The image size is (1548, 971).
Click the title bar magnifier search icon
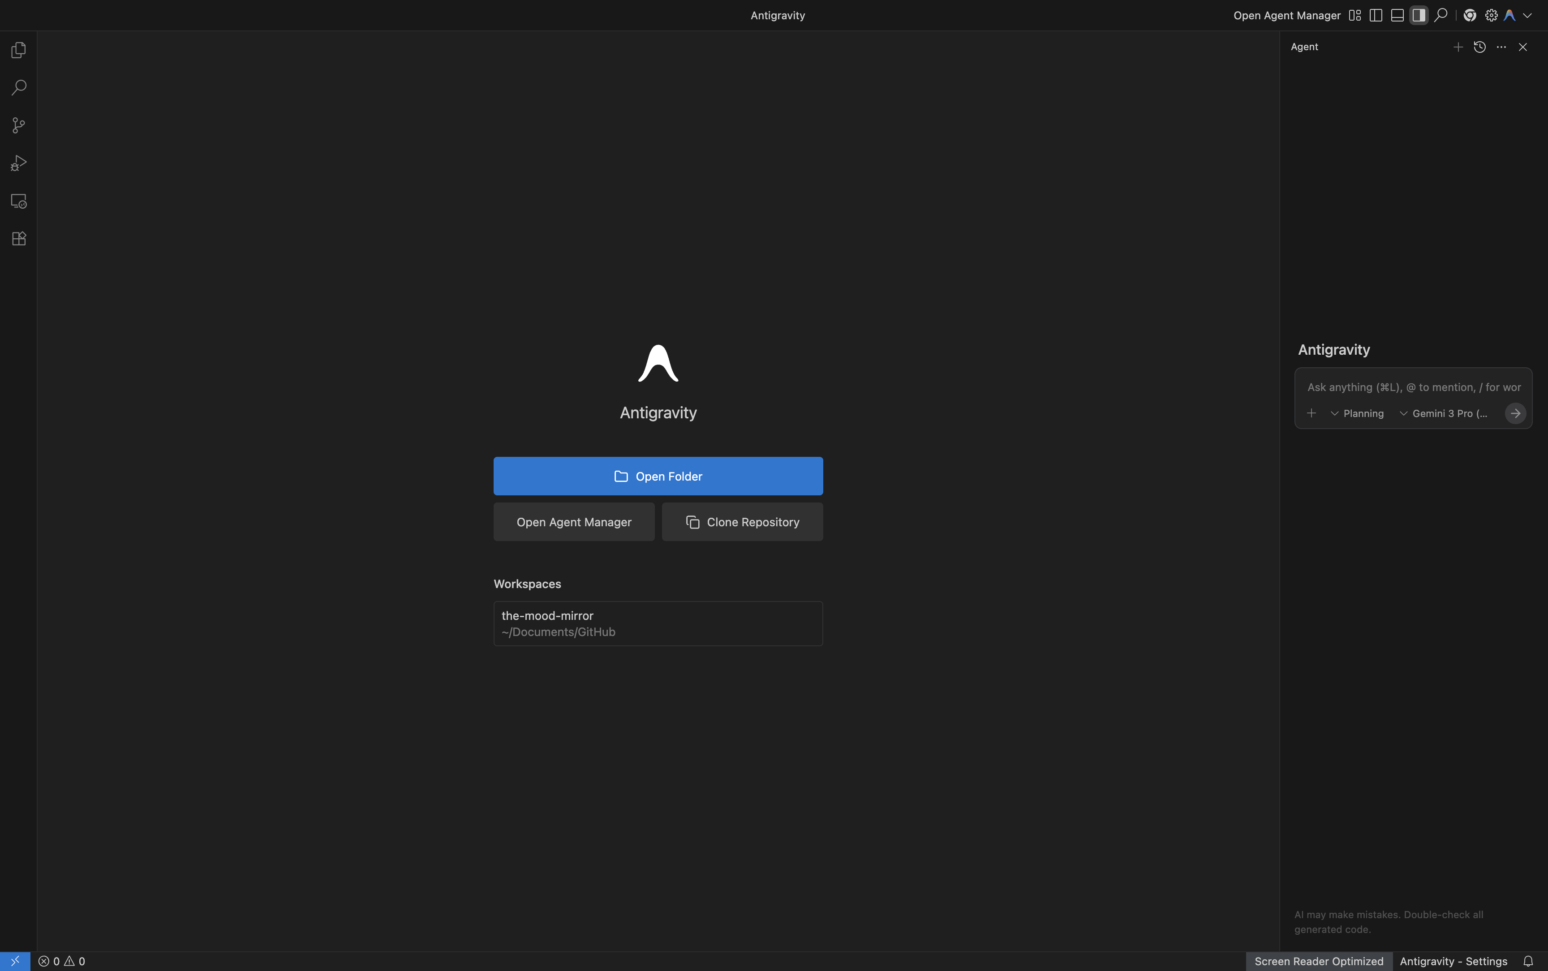[x=1441, y=15]
